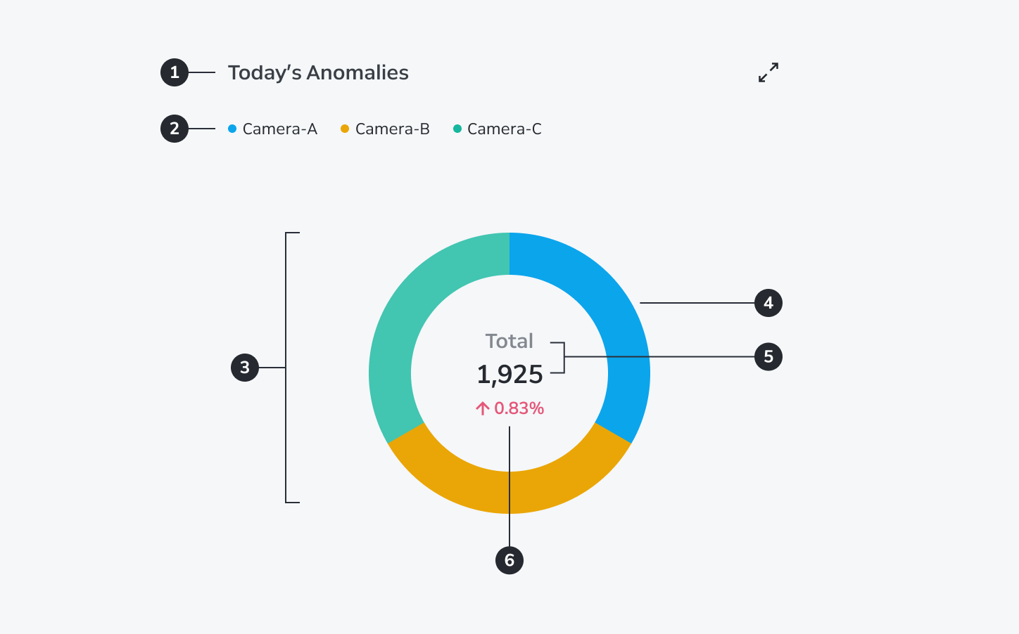
Task: Click the Today's Anomalies title
Action: click(318, 72)
